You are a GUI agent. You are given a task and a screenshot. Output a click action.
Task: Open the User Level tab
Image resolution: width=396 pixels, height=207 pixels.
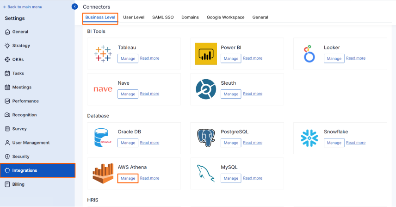click(134, 18)
